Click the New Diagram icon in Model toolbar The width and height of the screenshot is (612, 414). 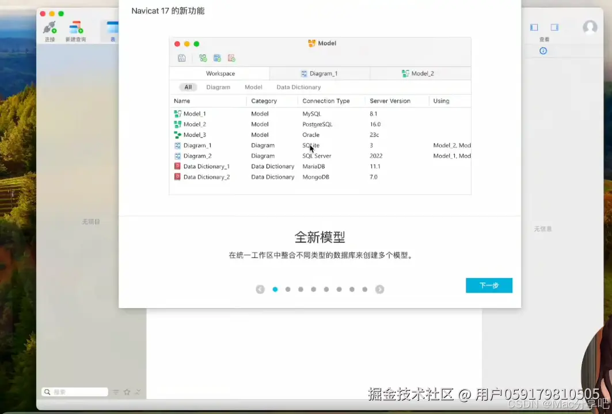217,58
